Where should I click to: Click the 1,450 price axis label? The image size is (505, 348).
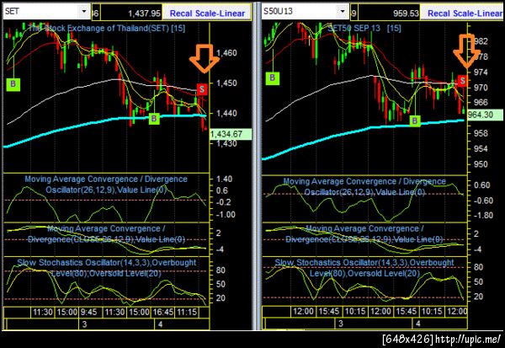click(226, 83)
